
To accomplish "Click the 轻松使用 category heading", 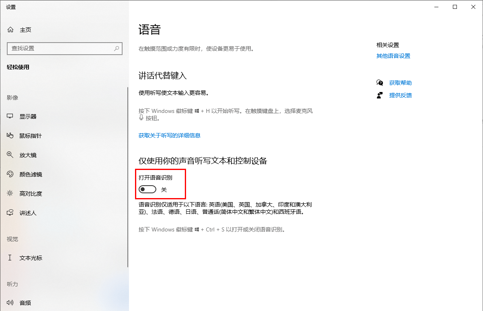I will (18, 68).
